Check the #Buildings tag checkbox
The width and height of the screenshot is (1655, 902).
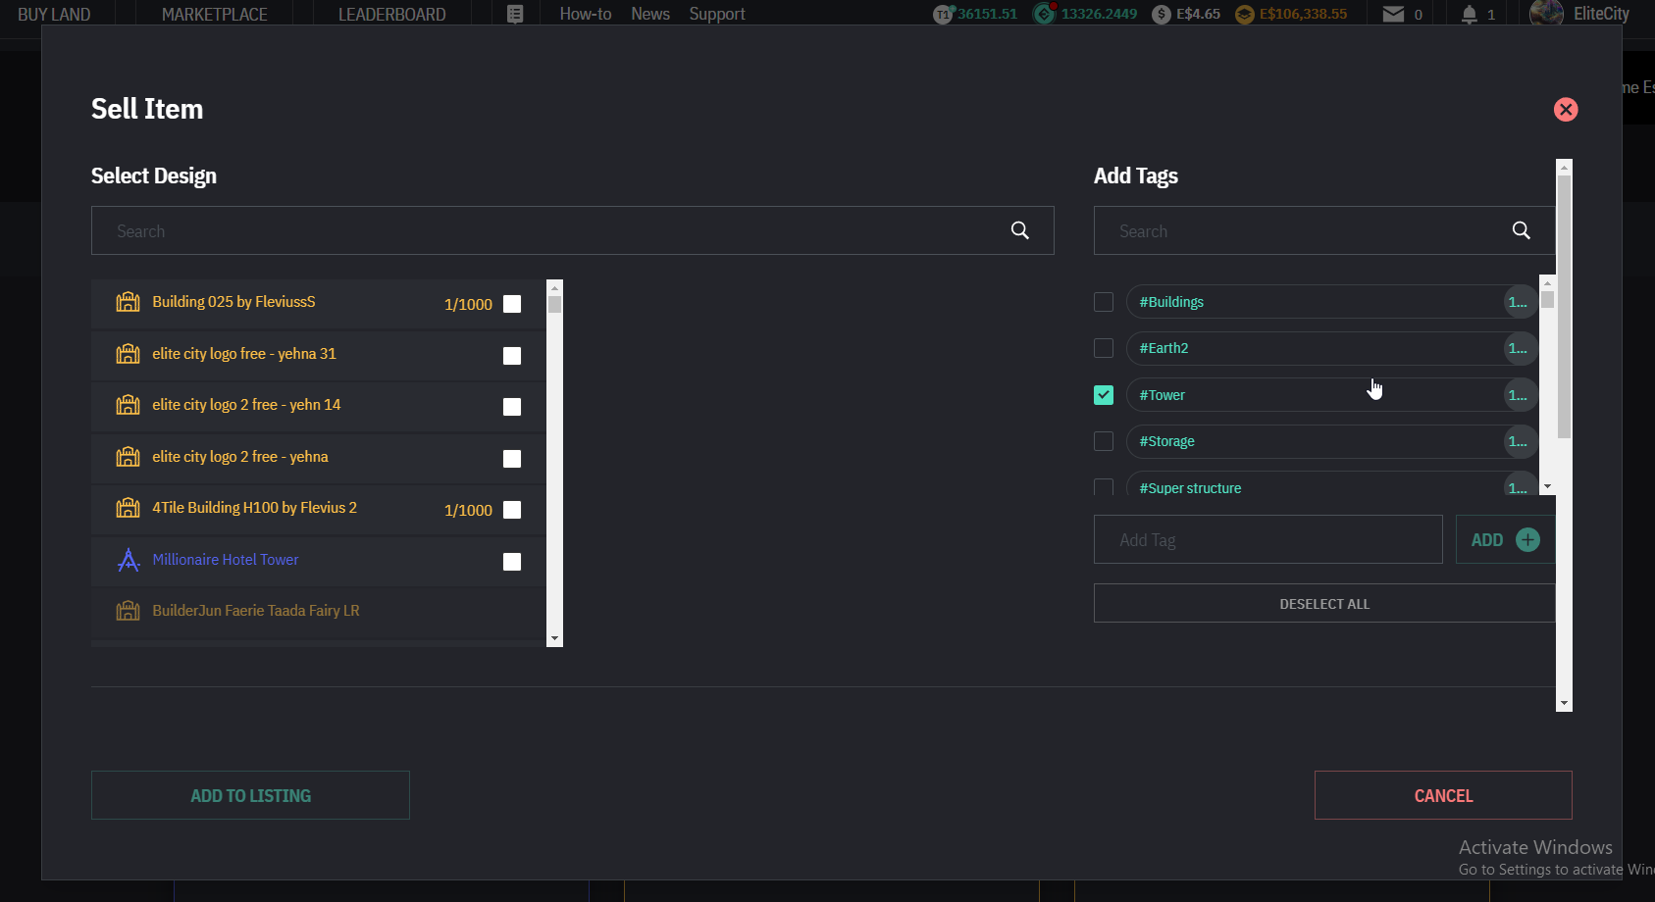(1104, 302)
